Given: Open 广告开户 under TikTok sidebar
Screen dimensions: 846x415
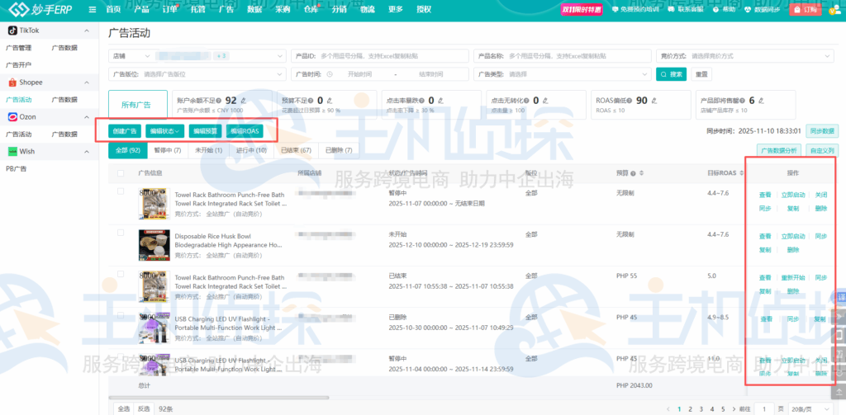Looking at the screenshot, I should click(19, 64).
